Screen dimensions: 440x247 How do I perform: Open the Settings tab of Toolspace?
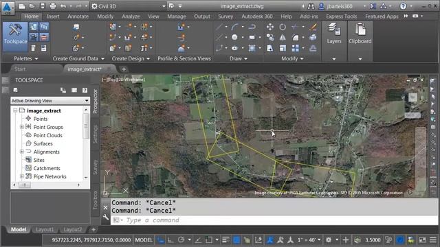click(96, 134)
